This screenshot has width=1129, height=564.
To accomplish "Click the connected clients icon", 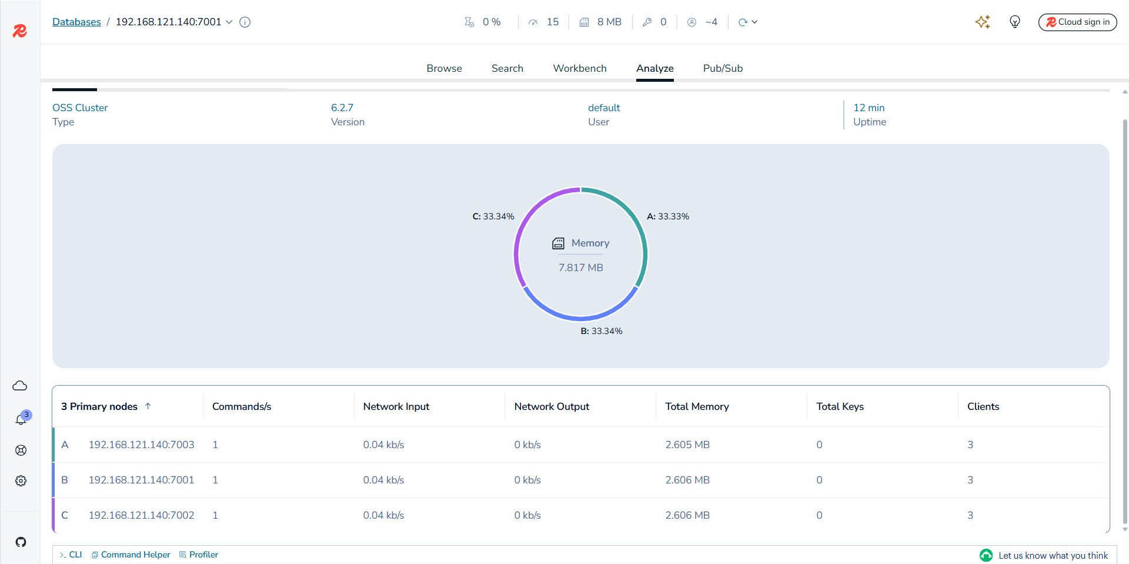I will [x=692, y=22].
